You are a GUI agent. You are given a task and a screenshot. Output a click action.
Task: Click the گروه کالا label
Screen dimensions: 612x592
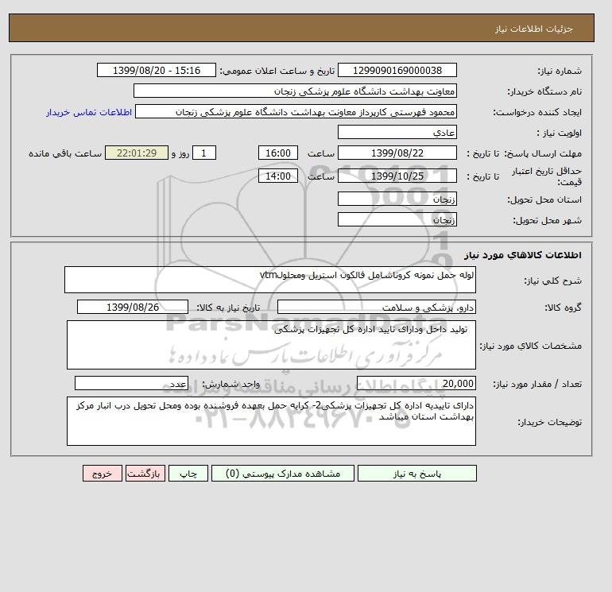tap(563, 308)
